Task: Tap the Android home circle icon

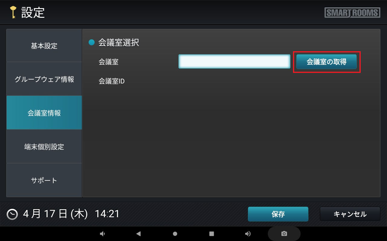Action: coord(175,233)
